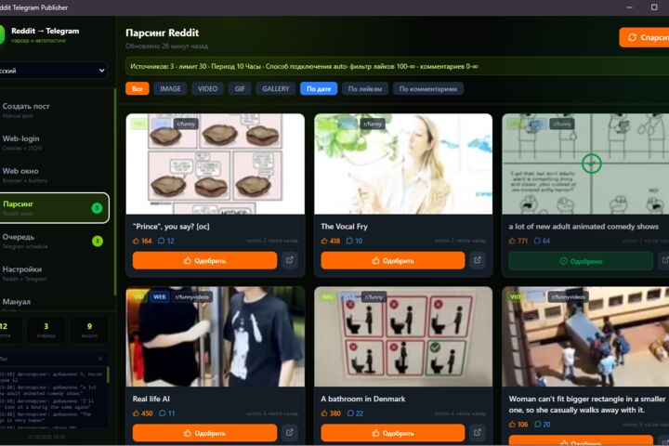Click thumbs-up icon beside 771 likes
This screenshot has width=669, height=446.
click(x=512, y=242)
